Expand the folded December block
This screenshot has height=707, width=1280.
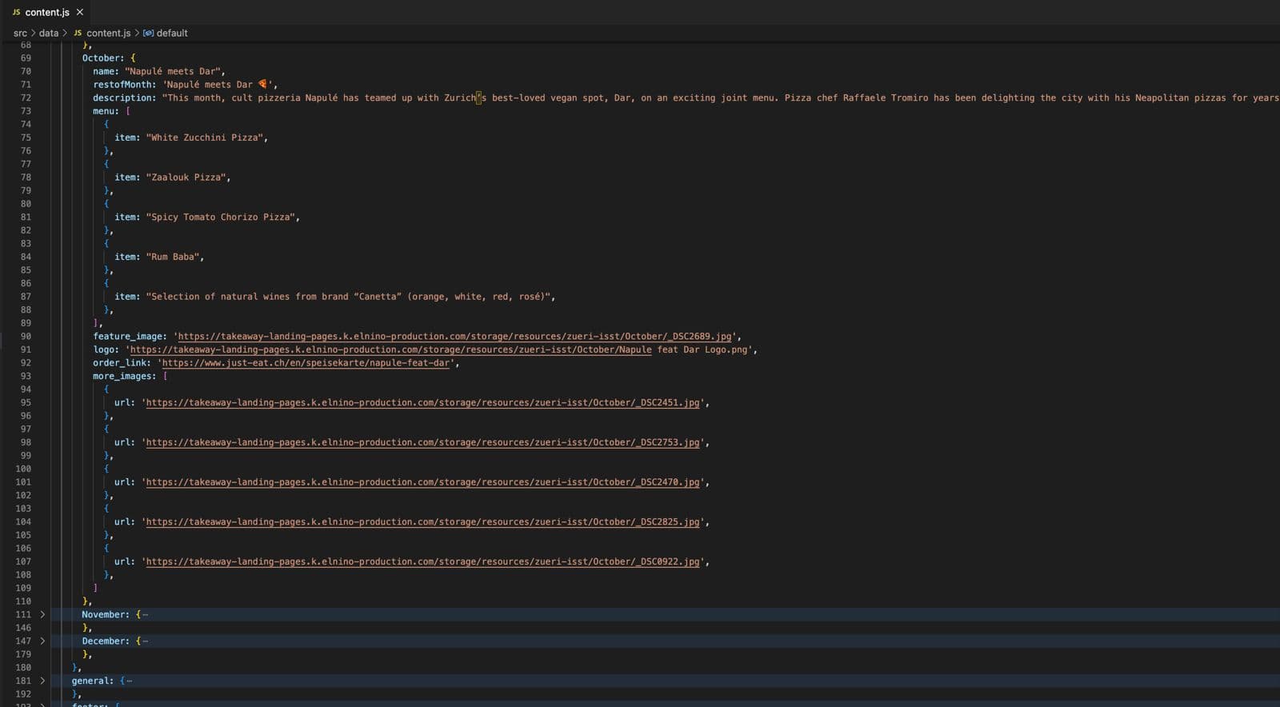42,641
